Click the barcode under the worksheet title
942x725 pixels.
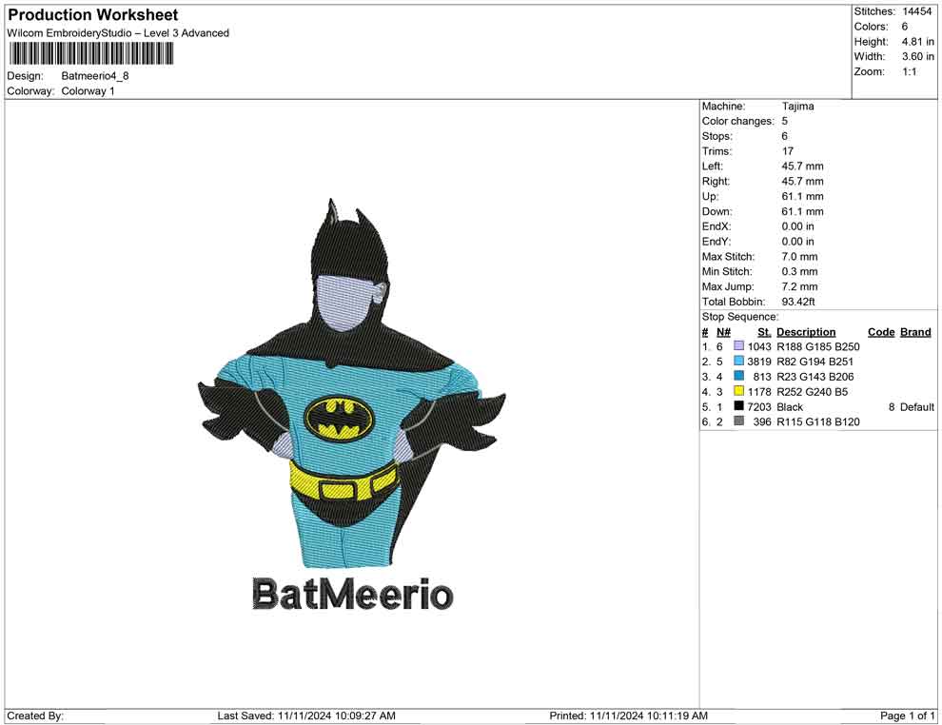point(90,54)
